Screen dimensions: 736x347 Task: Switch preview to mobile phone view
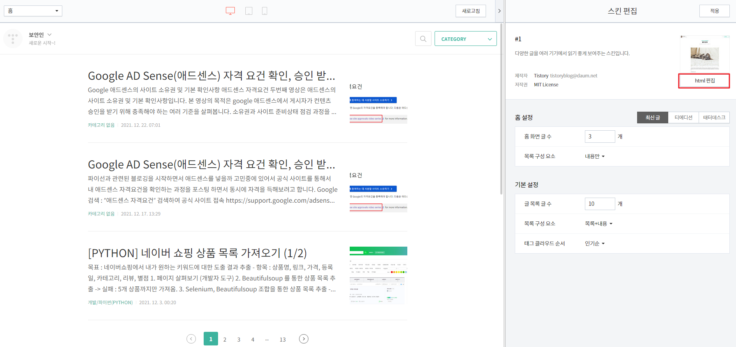(264, 11)
